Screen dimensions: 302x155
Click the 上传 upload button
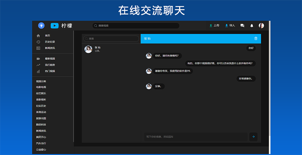pos(214,26)
